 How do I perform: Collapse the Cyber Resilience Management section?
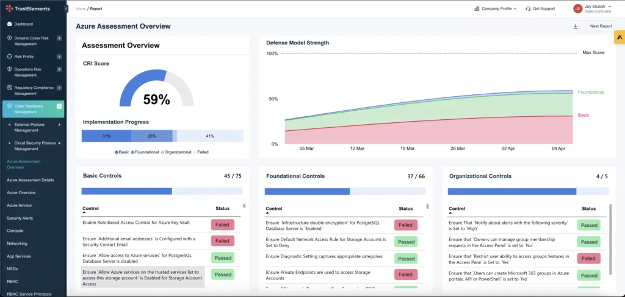coord(59,106)
